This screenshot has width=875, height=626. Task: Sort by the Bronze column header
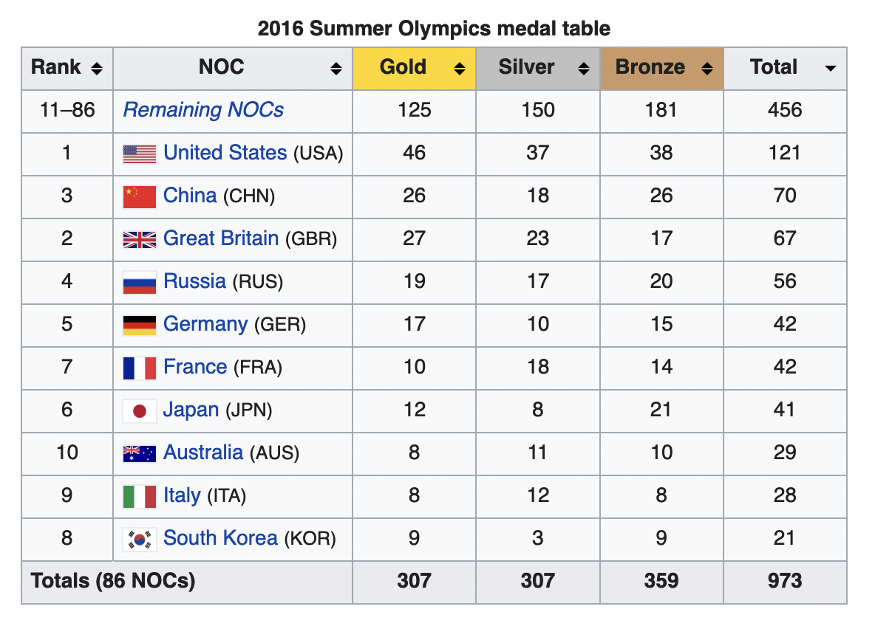coord(650,67)
